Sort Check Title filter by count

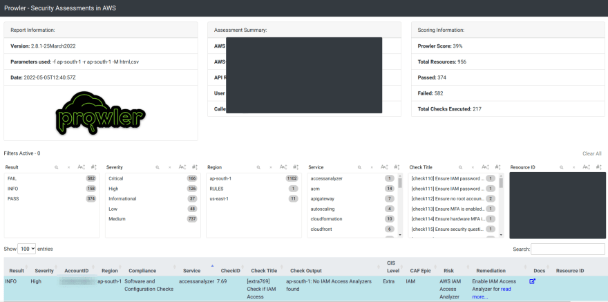coord(498,167)
